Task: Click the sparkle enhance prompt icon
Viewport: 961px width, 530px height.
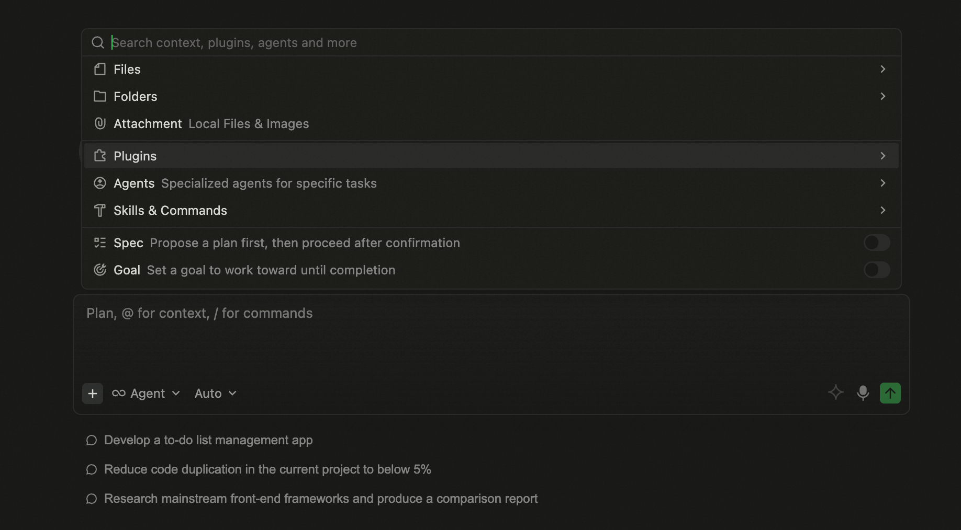Action: 836,393
